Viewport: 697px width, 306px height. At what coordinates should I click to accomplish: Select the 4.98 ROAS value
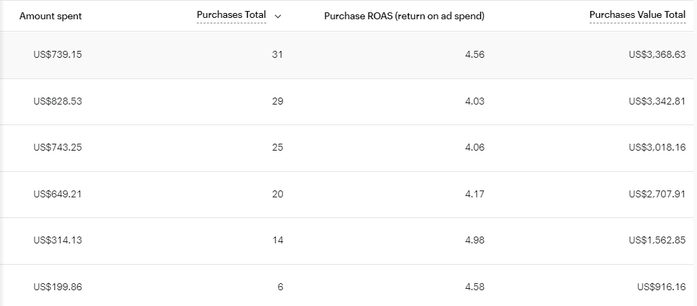pyautogui.click(x=475, y=240)
